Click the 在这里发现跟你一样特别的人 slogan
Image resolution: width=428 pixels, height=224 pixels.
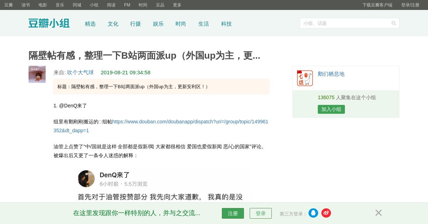[x=137, y=213]
